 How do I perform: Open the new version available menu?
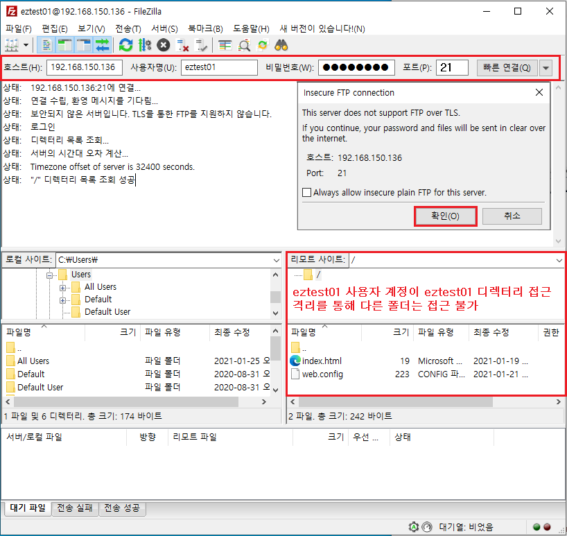tap(322, 28)
